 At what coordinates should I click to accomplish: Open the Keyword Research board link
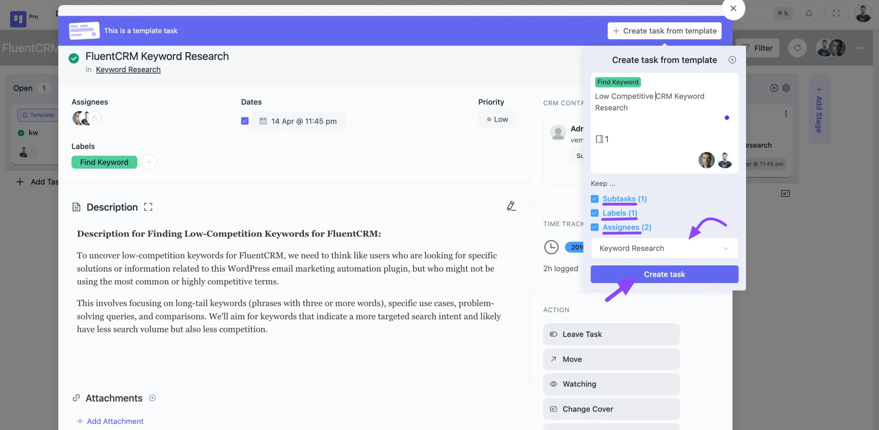tap(128, 70)
